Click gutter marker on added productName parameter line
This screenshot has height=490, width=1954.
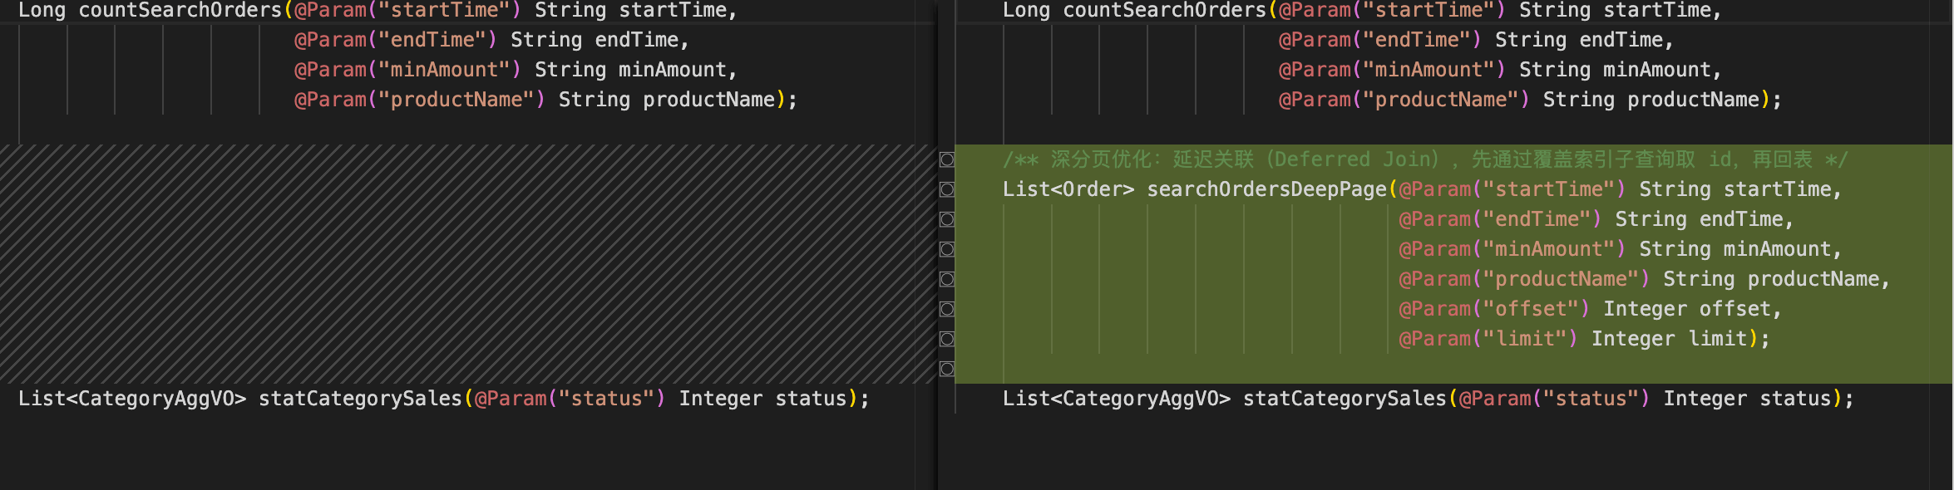[946, 279]
